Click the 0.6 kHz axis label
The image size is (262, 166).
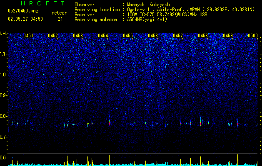click(4, 158)
